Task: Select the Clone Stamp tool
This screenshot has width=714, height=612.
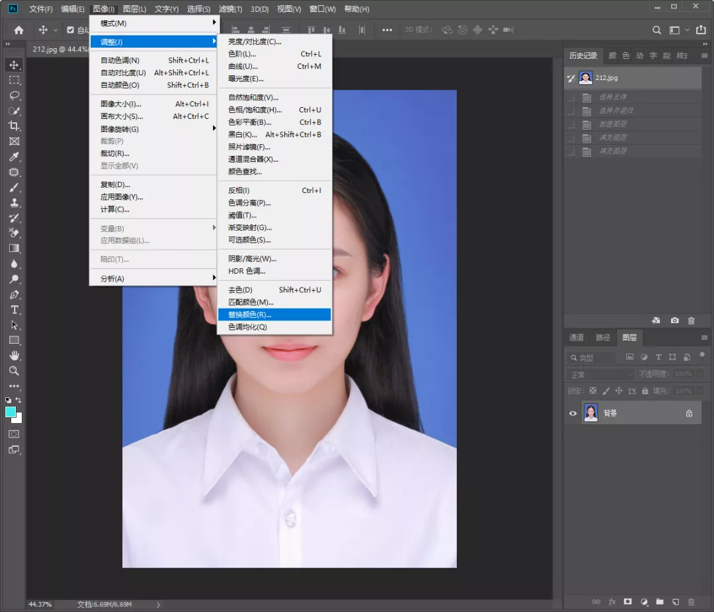Action: [x=14, y=203]
